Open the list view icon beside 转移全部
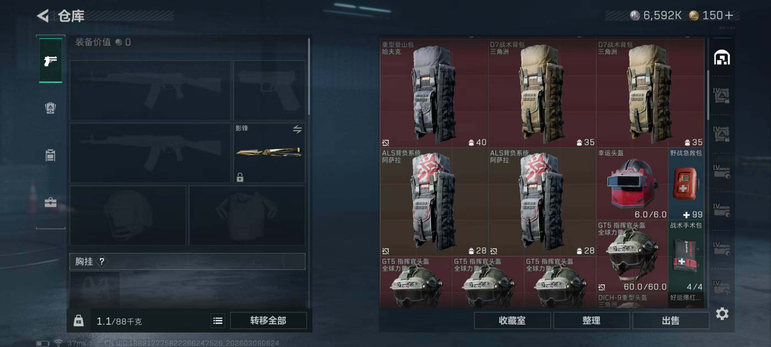 point(218,321)
